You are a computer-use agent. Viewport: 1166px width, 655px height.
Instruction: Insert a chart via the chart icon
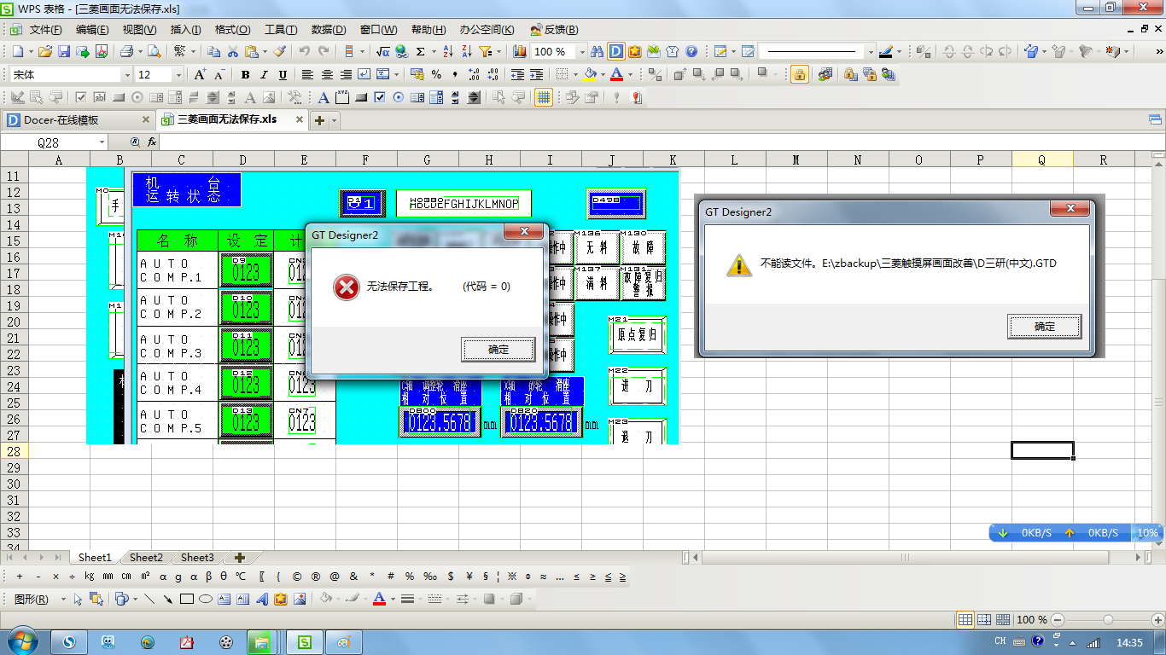[520, 52]
